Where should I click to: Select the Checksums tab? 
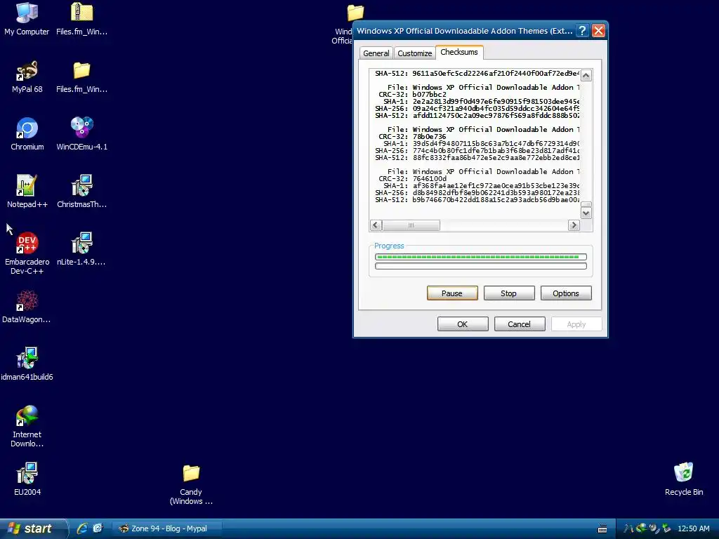459,52
